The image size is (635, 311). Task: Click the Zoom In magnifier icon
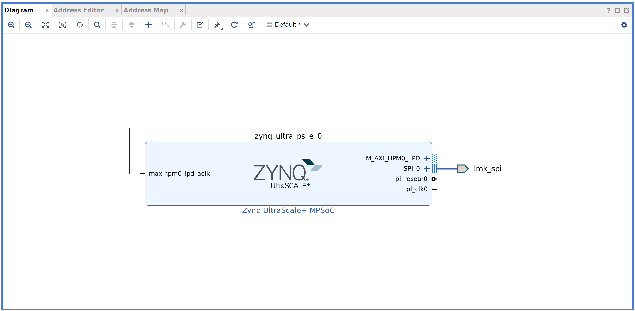pos(11,25)
